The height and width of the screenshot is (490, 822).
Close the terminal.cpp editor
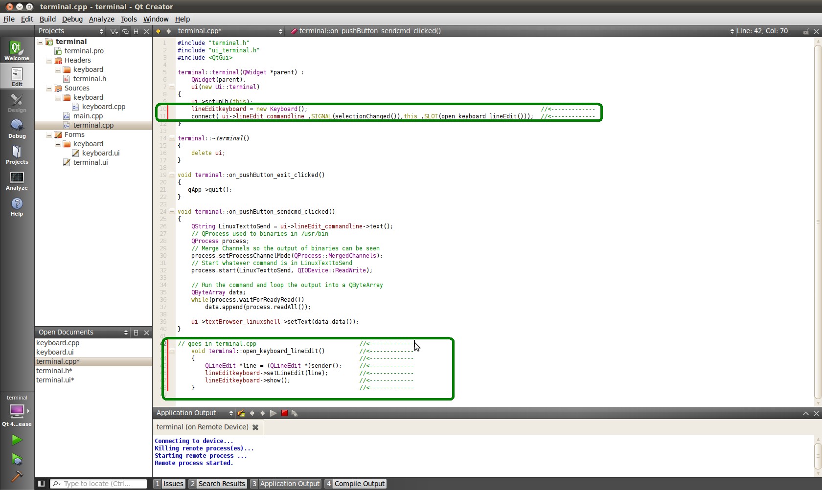(x=816, y=31)
